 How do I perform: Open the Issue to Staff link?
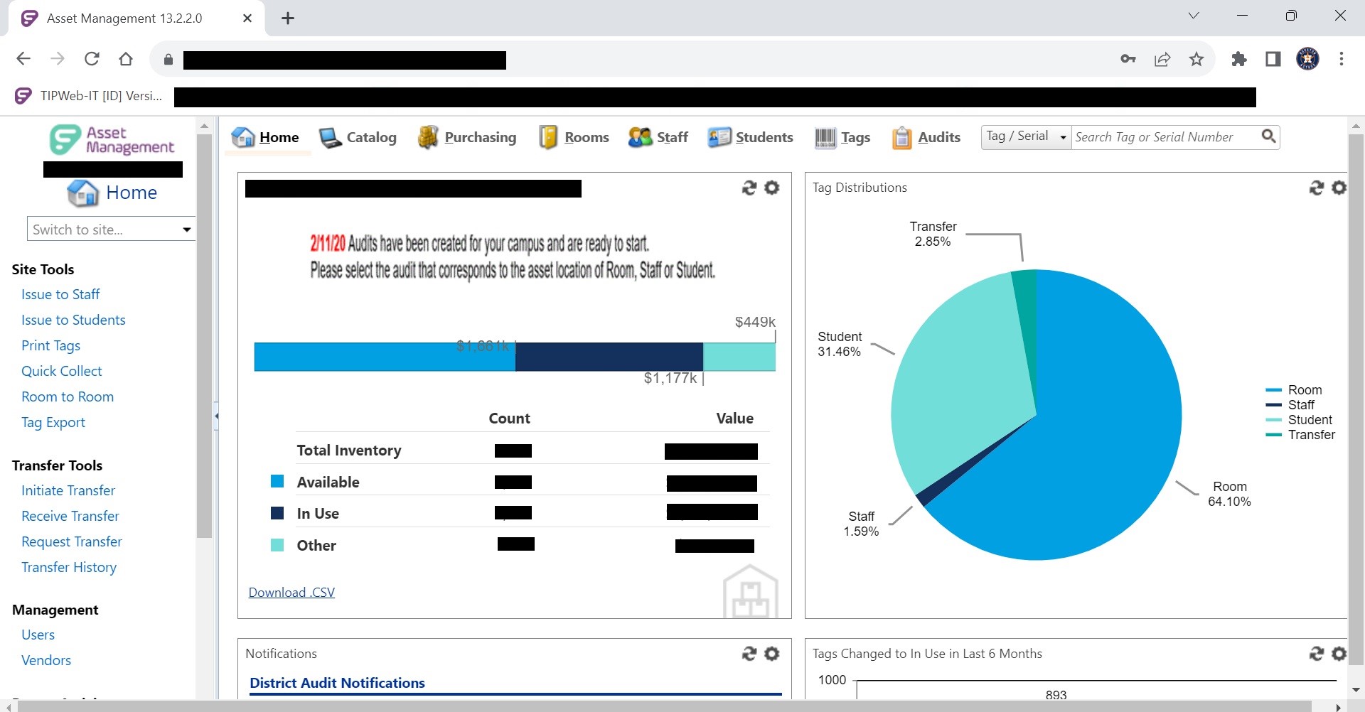click(60, 294)
